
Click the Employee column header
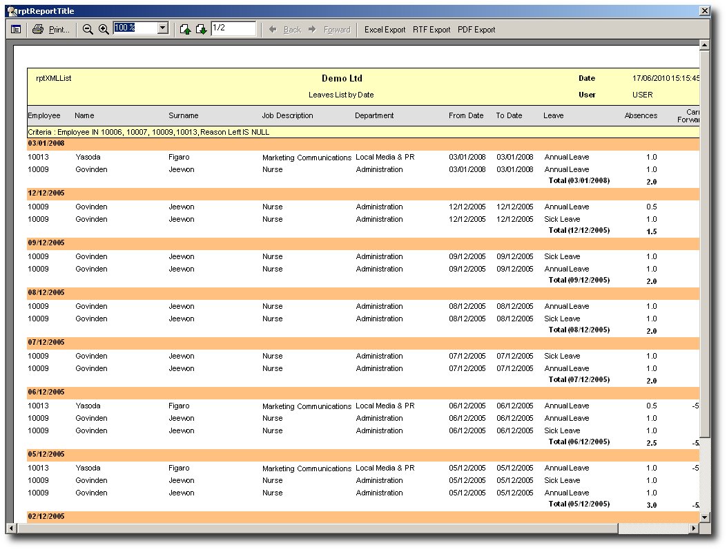(x=44, y=115)
